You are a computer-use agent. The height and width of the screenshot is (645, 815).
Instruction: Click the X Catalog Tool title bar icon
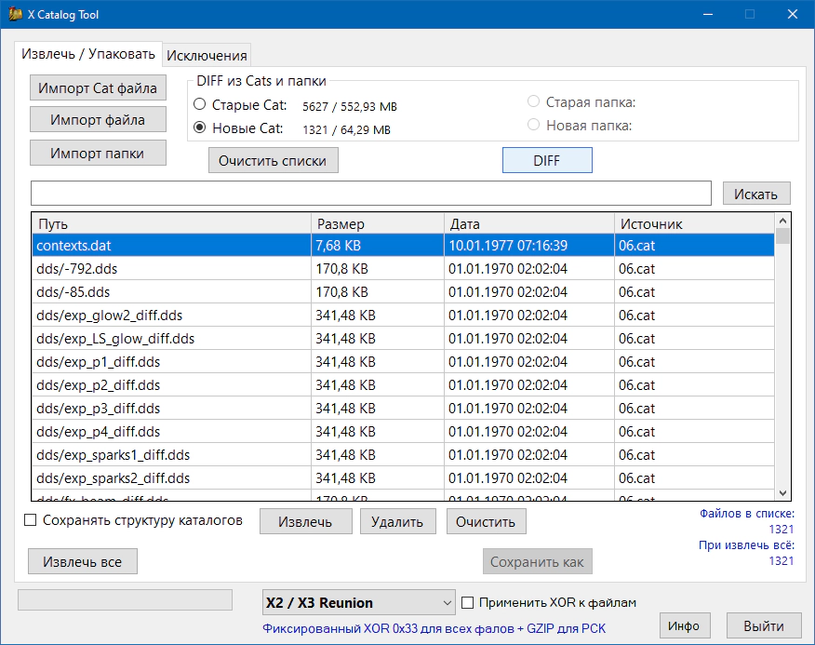(x=15, y=15)
